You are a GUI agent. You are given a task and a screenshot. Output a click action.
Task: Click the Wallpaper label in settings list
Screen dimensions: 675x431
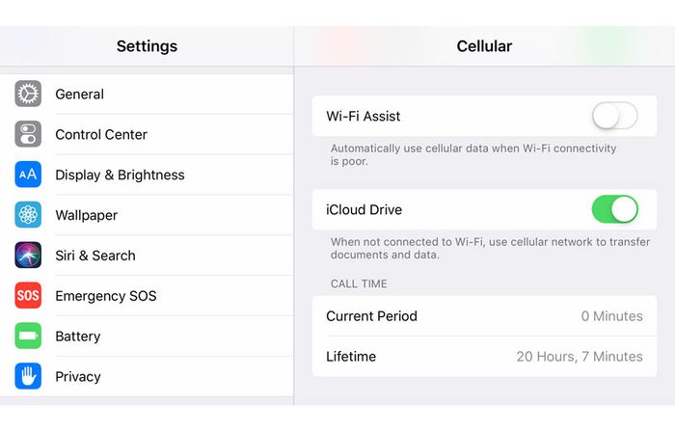click(87, 215)
